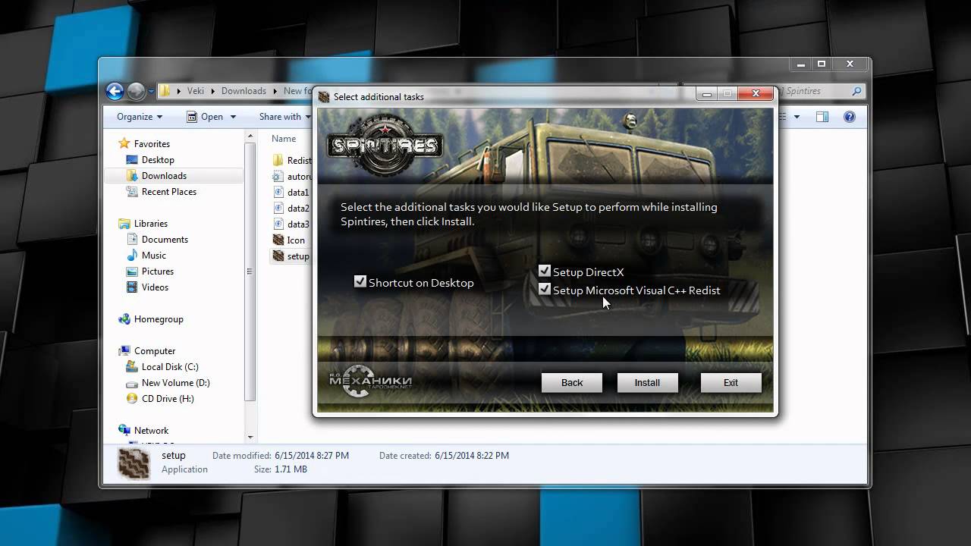Click the Name column header
Image resolution: width=971 pixels, height=546 pixels.
pyautogui.click(x=284, y=139)
